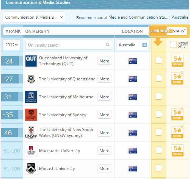This screenshot has height=179, width=190.
Task: Click the Macquarie University logo
Action: pos(31,150)
